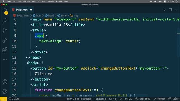
Task: Open the View menu
Action: click(x=34, y=1)
